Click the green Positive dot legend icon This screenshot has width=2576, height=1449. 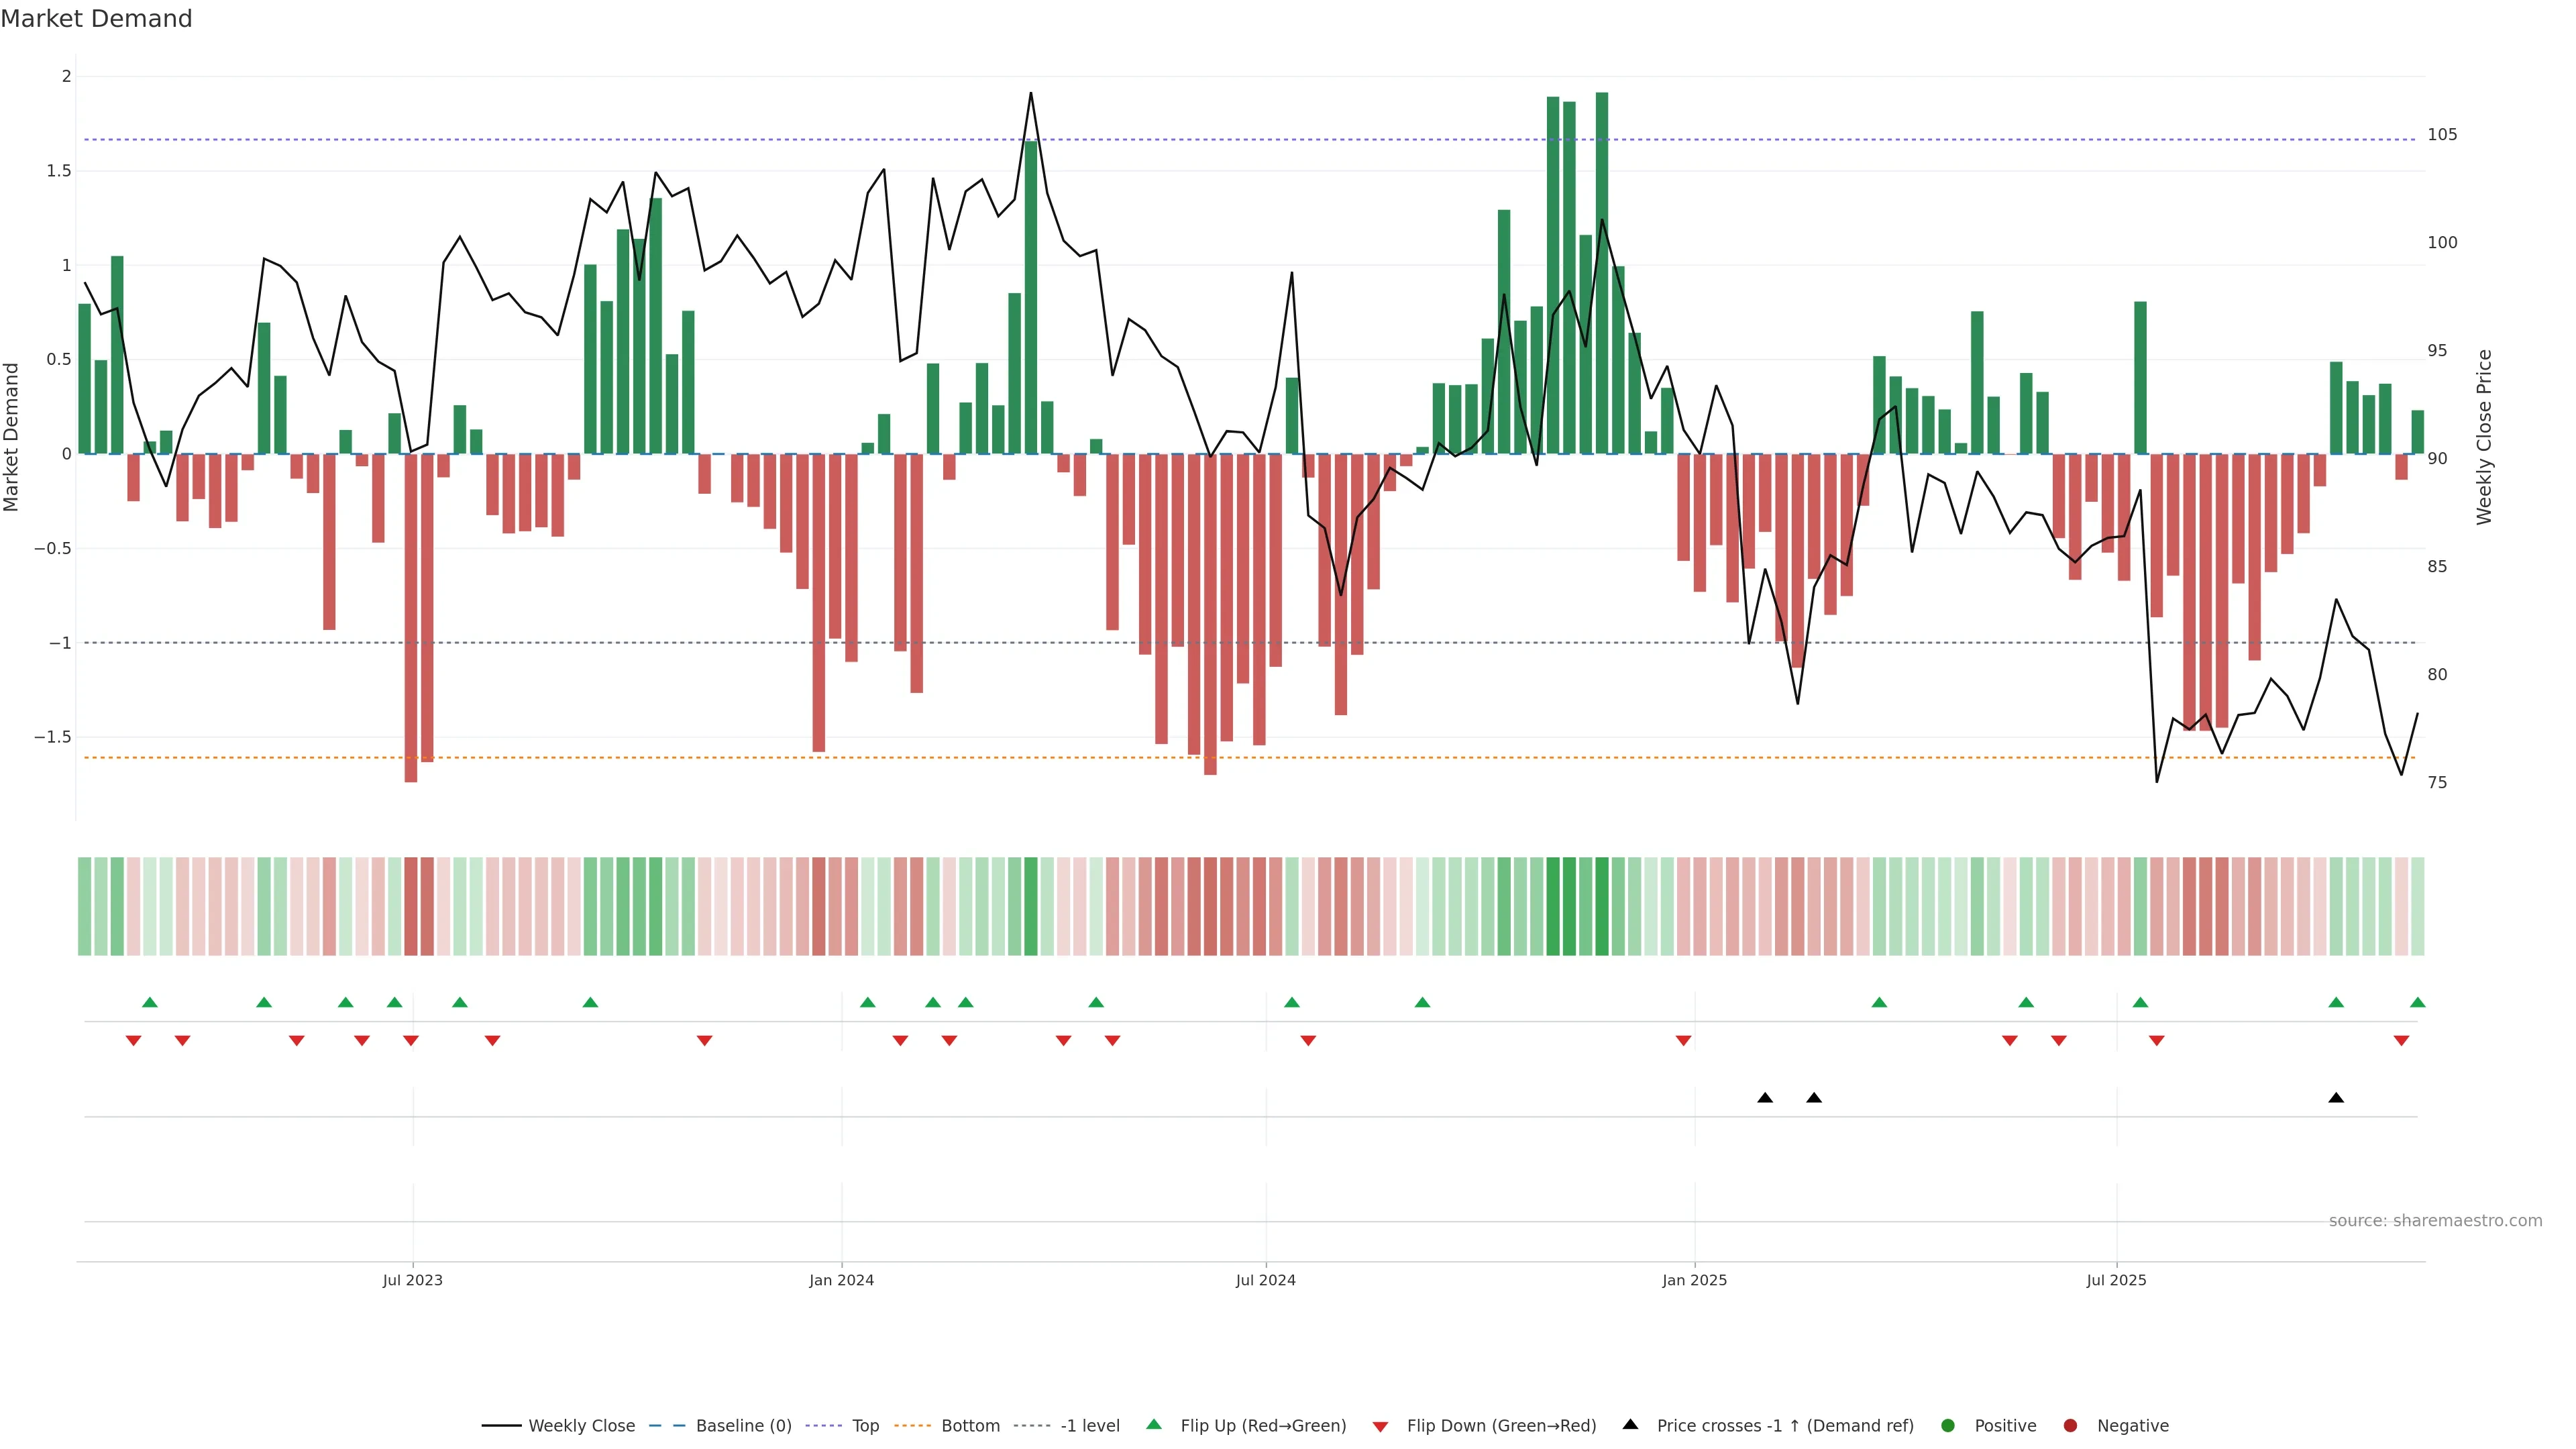coord(1947,1426)
